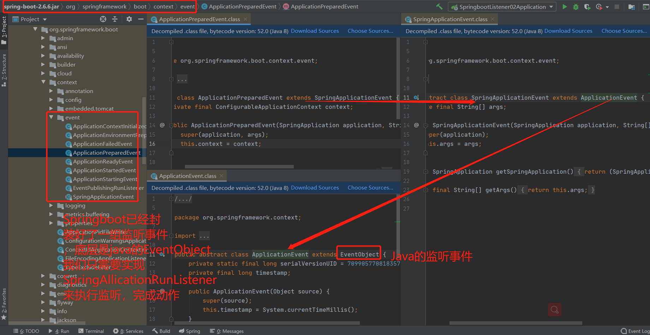The width and height of the screenshot is (650, 335).
Task: Click Choose Sources in SpringApplicationEvent editor
Action: [x=624, y=31]
